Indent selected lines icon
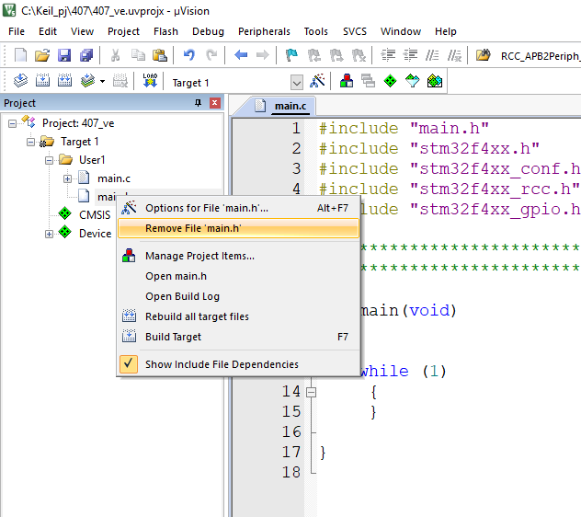The width and height of the screenshot is (581, 517). pyautogui.click(x=388, y=55)
